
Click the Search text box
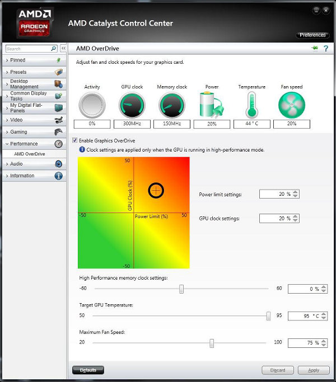(27, 49)
